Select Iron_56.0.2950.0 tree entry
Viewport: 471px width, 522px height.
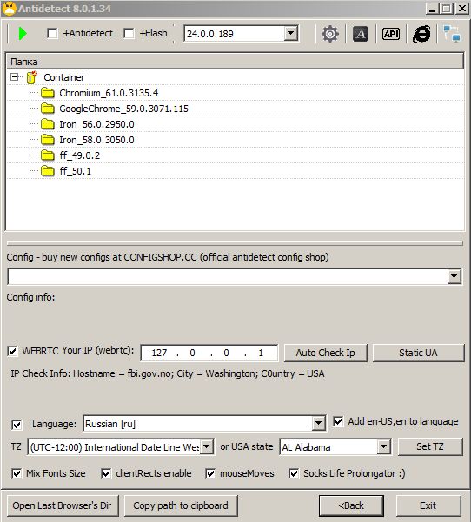click(96, 124)
